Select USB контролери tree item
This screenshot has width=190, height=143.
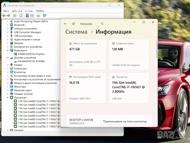[23, 36]
